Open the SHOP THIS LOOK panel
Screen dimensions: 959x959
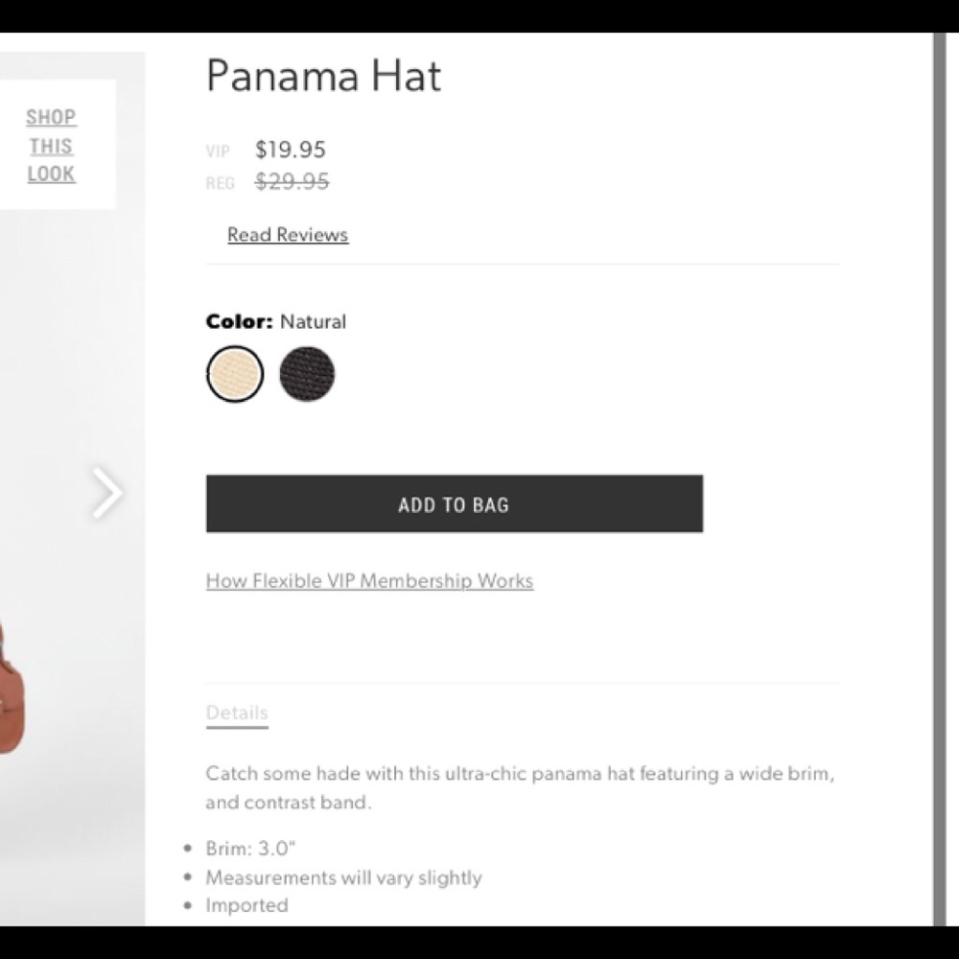pyautogui.click(x=50, y=146)
